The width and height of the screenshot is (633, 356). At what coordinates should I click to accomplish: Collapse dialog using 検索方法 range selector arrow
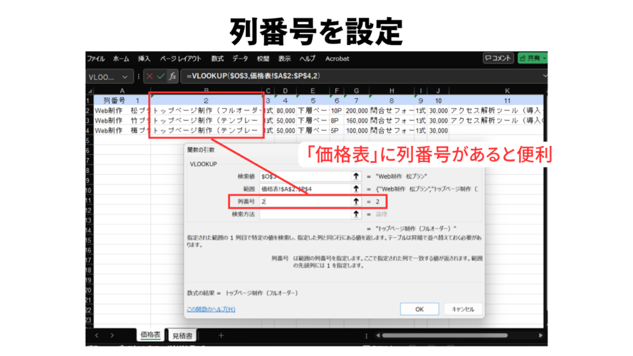coord(355,214)
